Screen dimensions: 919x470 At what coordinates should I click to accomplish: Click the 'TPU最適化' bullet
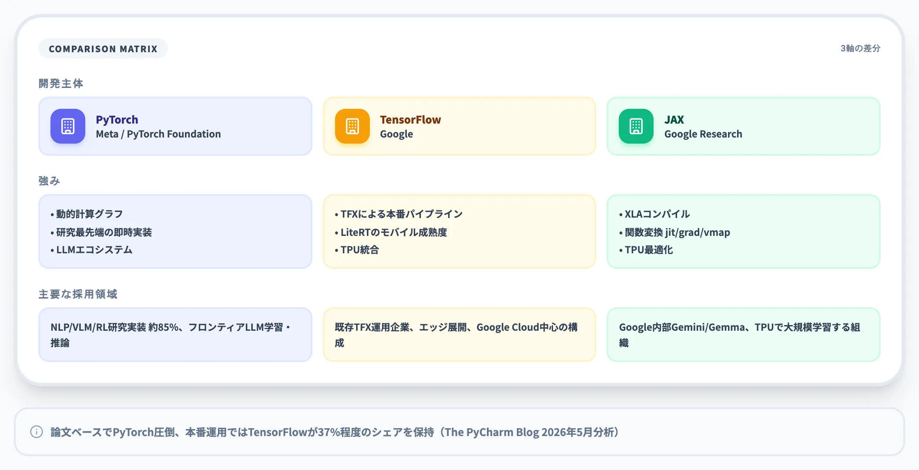pyautogui.click(x=646, y=250)
